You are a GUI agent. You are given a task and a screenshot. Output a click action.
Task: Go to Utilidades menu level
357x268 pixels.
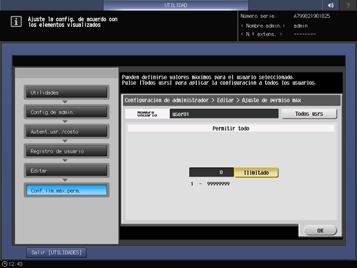coord(66,93)
